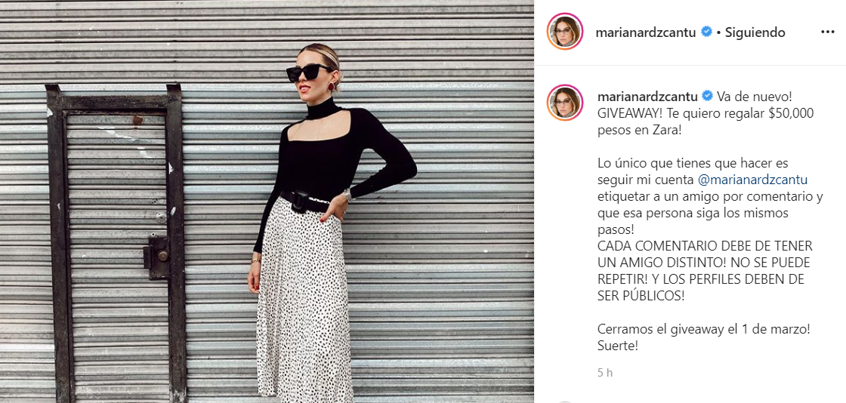The width and height of the screenshot is (846, 403).
Task: Click the header profile avatar with story ring
Action: click(565, 31)
